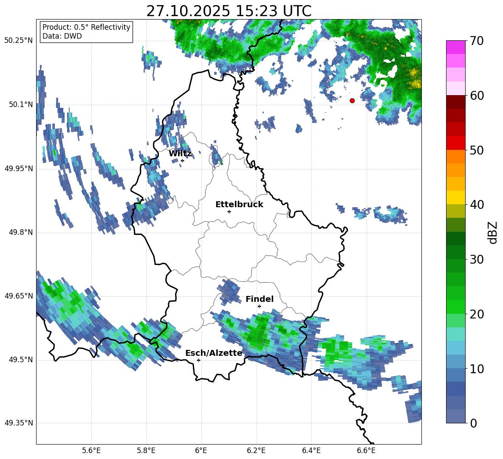Click the 5.8°E longitude label
The height and width of the screenshot is (459, 503).
click(146, 451)
